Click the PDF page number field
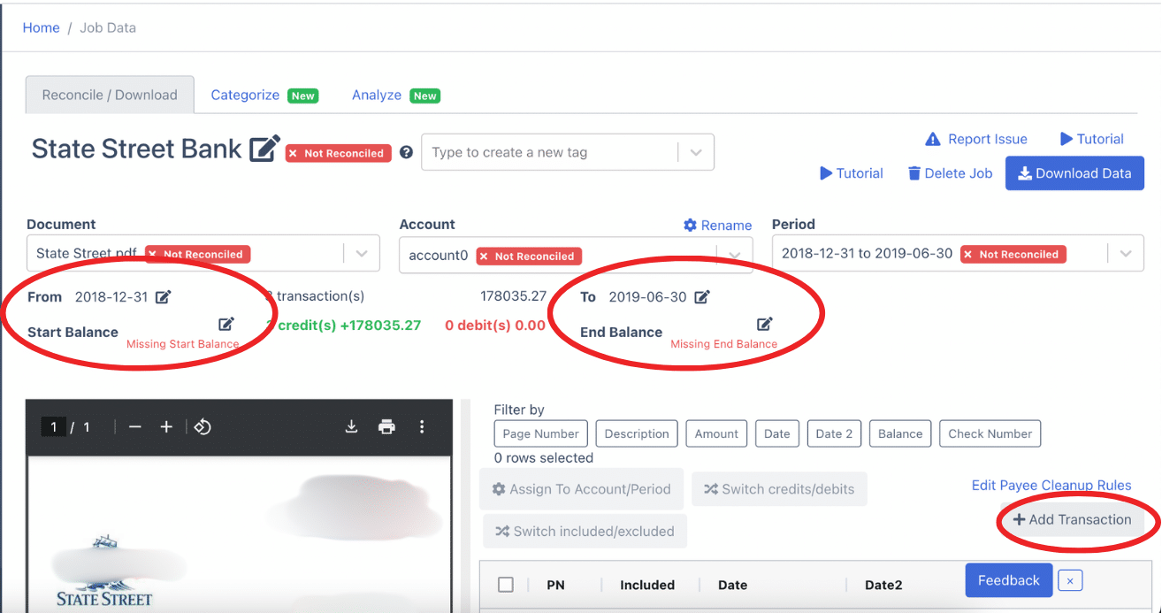The height and width of the screenshot is (613, 1162). 53,427
